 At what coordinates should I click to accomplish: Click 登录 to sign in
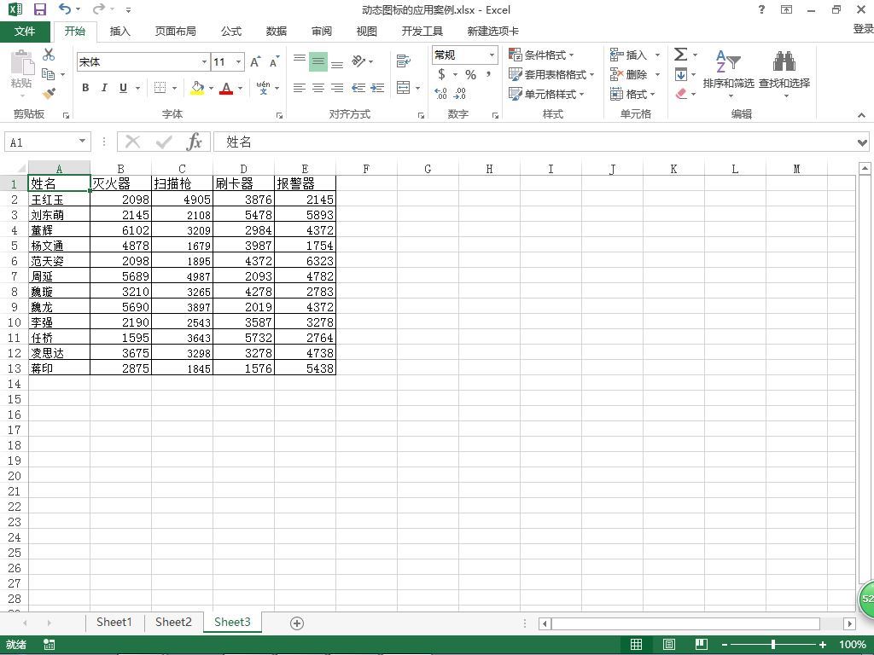click(863, 28)
